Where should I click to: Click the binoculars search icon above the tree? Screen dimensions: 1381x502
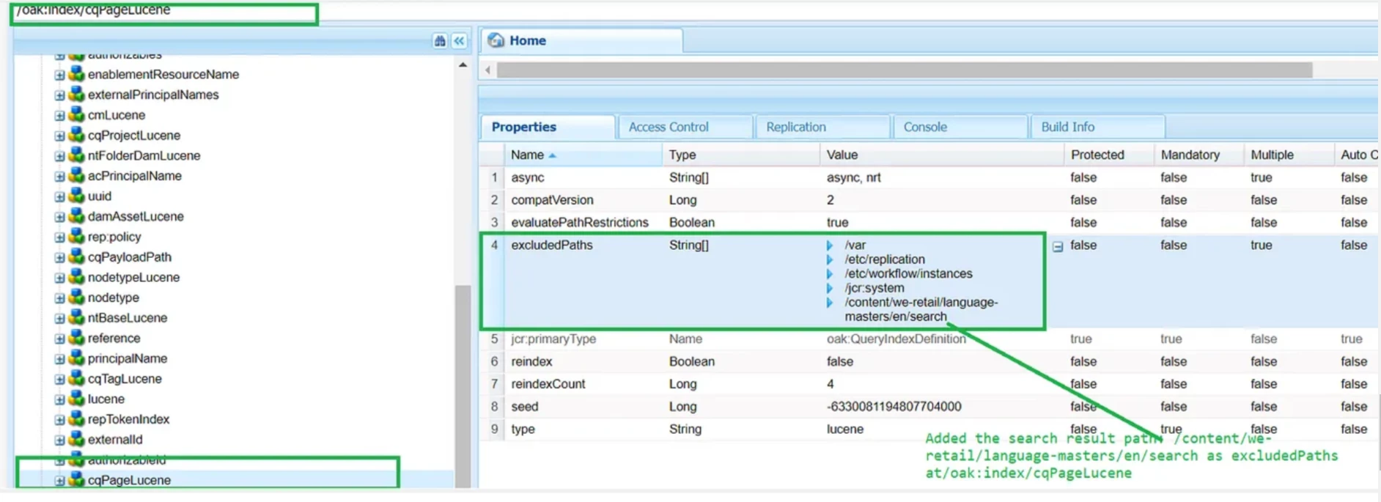440,41
